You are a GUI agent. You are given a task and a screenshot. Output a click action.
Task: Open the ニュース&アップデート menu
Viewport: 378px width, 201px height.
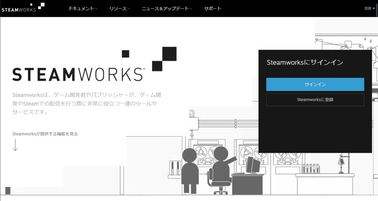point(167,9)
